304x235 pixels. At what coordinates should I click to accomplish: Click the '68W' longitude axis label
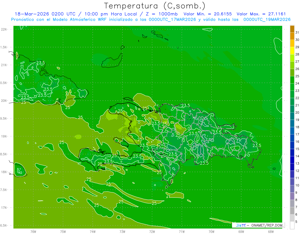coord(271,231)
